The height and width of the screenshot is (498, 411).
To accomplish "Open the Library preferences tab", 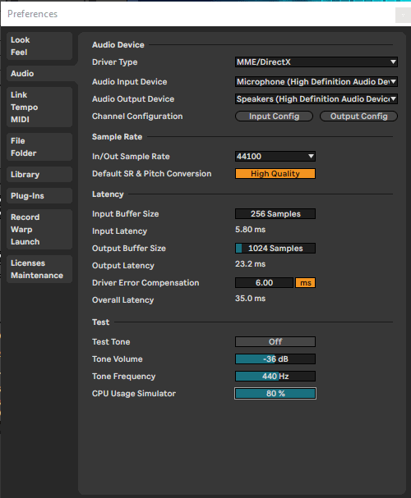I will click(x=39, y=175).
